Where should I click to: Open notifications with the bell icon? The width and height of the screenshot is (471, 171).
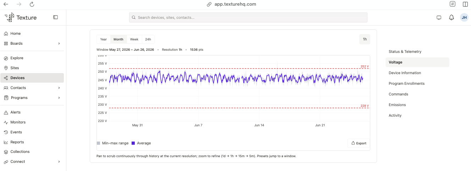[x=451, y=17]
